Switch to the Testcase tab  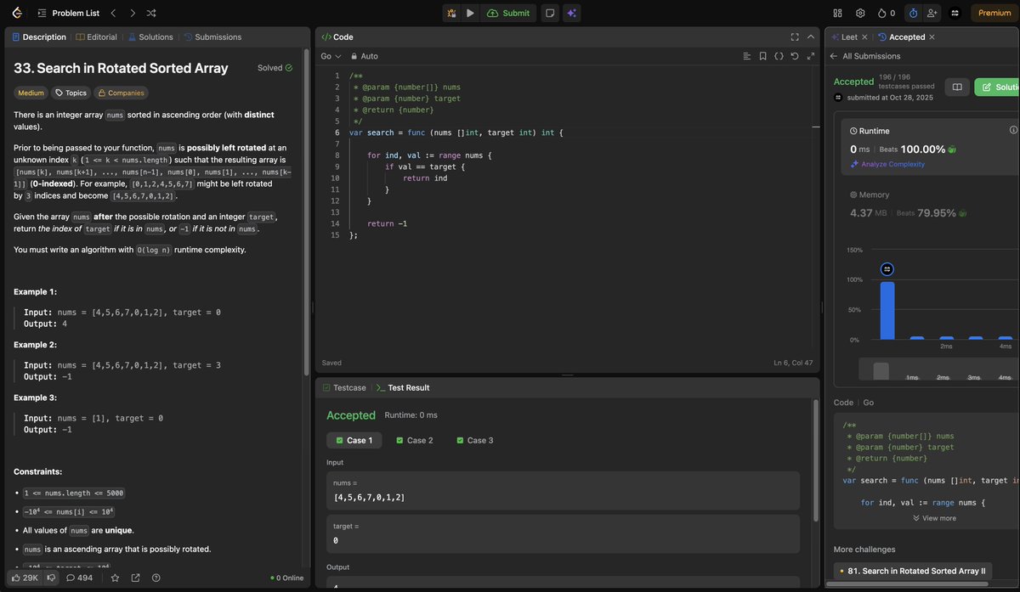[x=344, y=387]
